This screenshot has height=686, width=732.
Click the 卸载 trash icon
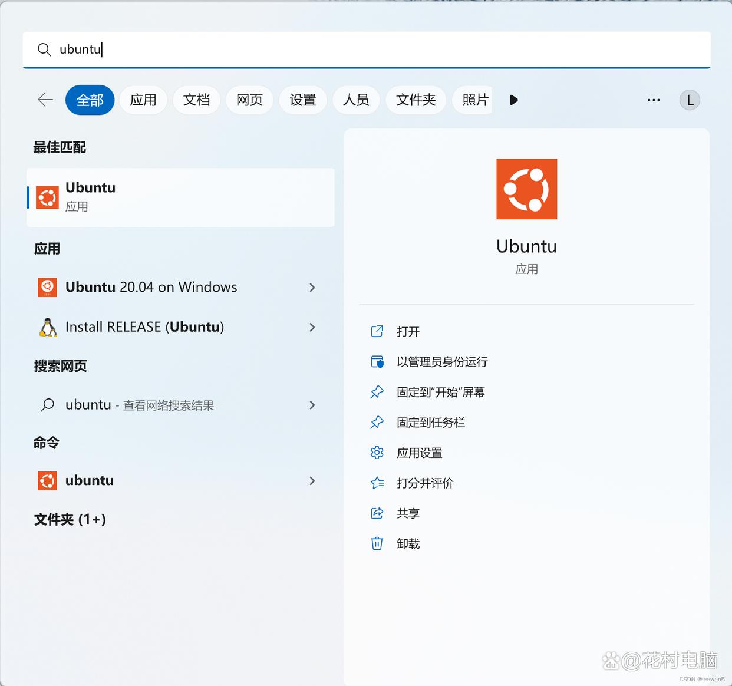tap(377, 543)
